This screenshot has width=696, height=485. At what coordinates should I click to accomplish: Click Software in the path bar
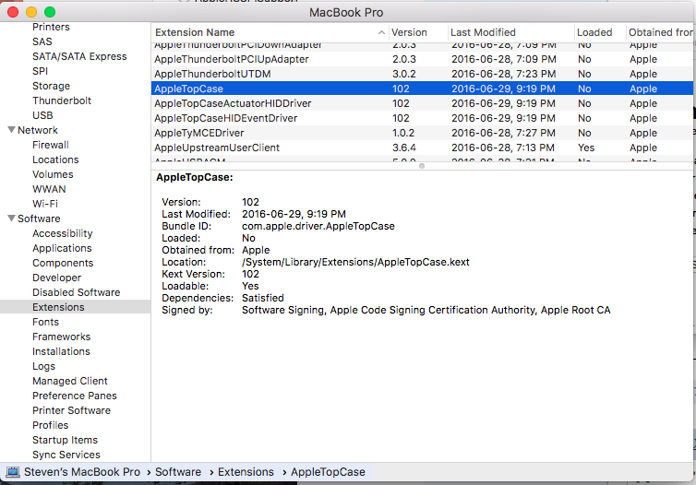tap(178, 472)
